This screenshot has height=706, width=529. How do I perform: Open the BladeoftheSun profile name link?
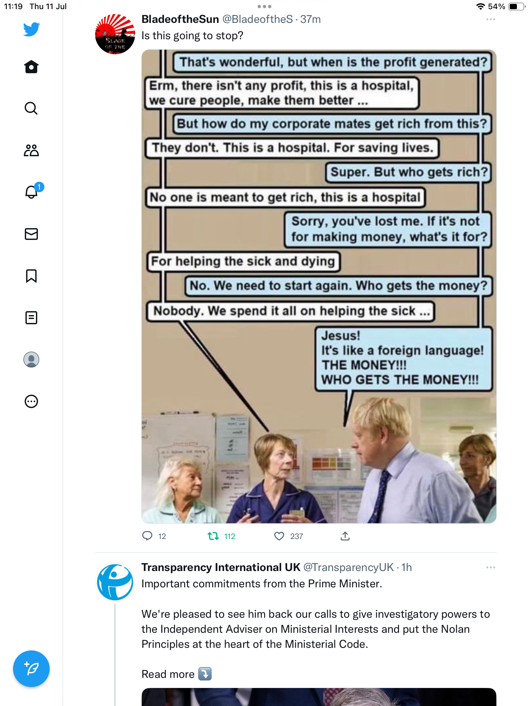coord(180,19)
